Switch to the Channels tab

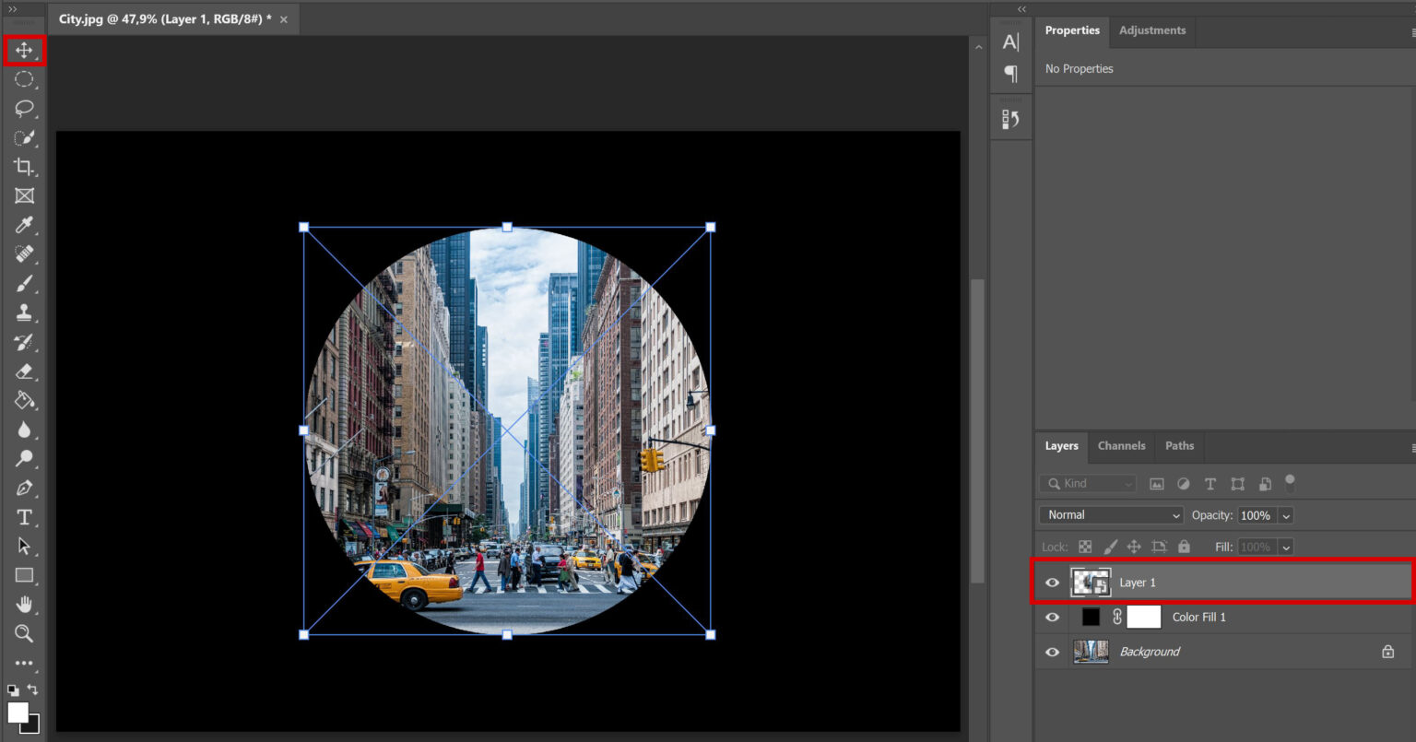(1121, 446)
